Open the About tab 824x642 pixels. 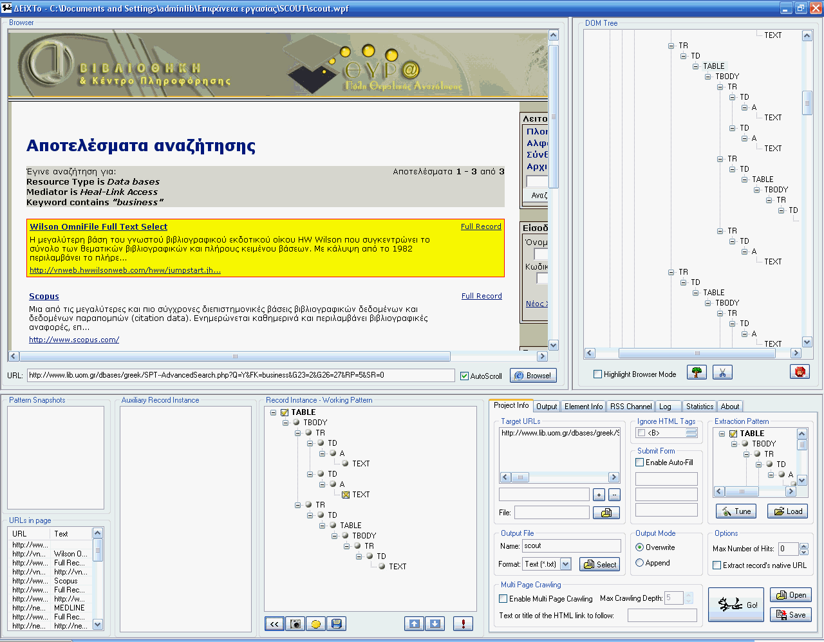[x=730, y=407]
